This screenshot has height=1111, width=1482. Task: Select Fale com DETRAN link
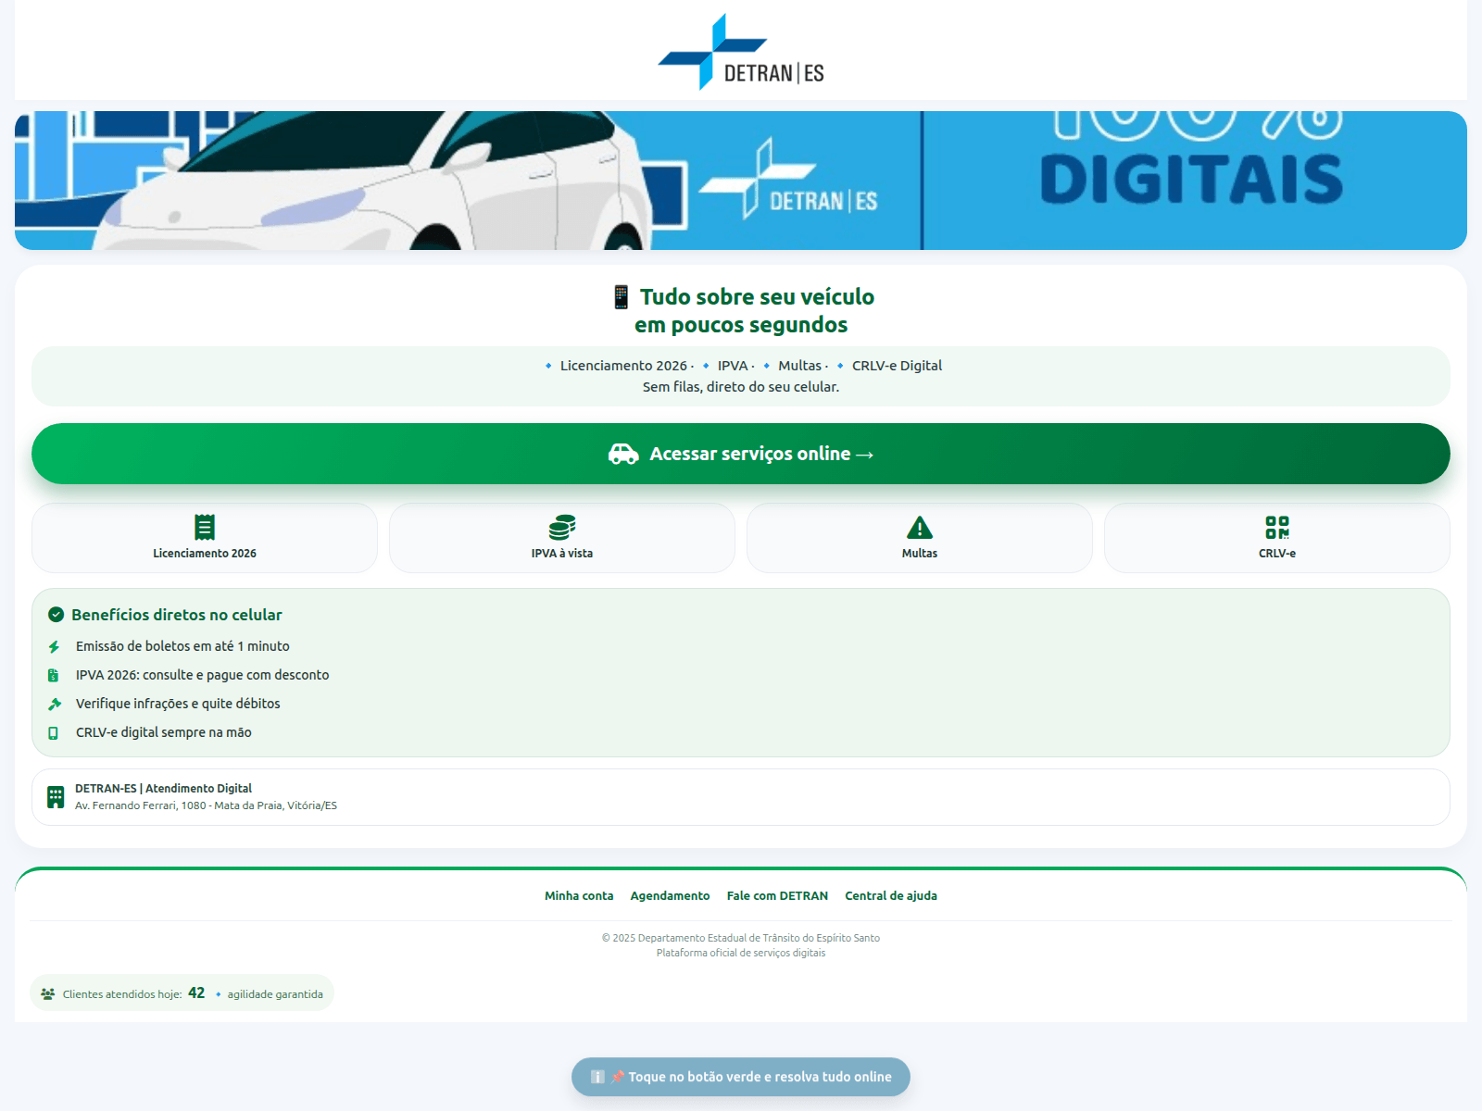777,895
